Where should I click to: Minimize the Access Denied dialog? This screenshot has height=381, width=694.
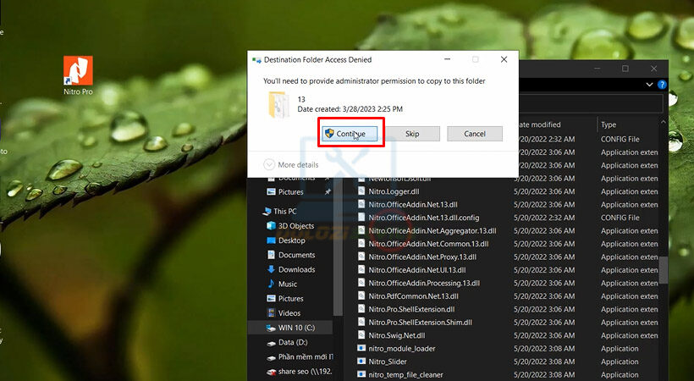point(448,59)
